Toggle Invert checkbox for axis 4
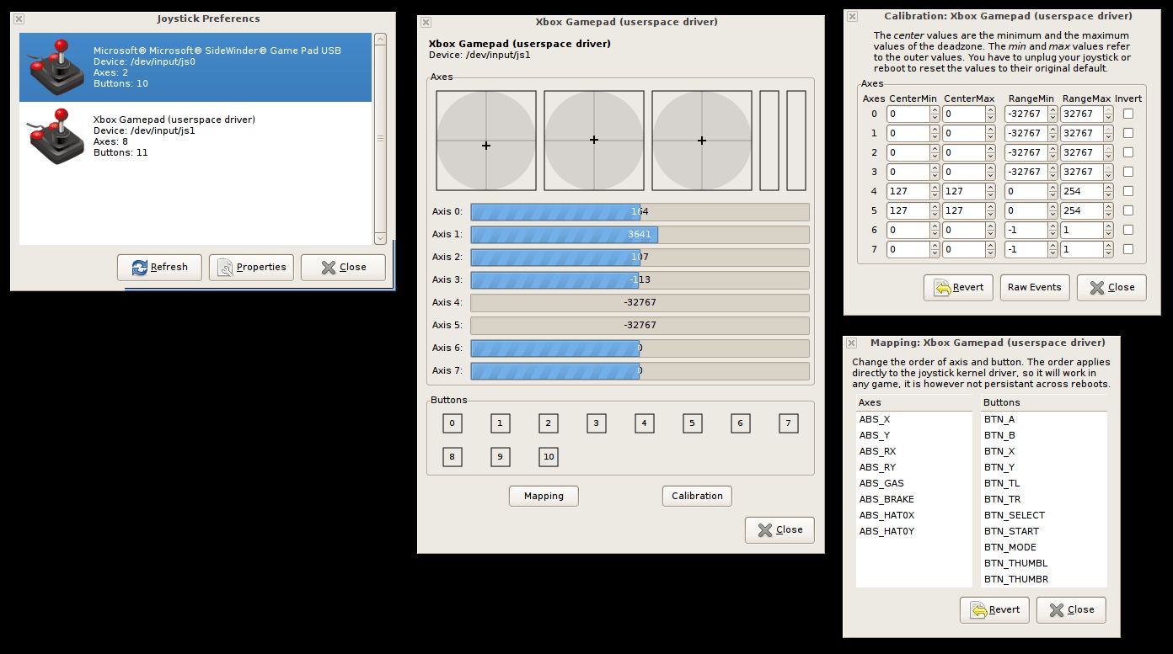 1128,191
